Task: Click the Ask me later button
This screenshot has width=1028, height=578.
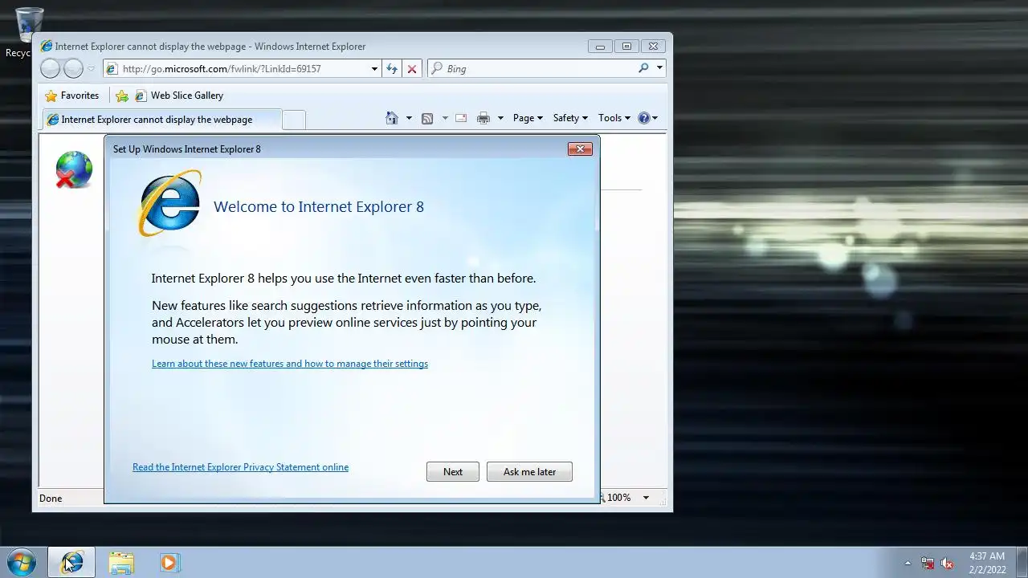Action: pyautogui.click(x=529, y=472)
